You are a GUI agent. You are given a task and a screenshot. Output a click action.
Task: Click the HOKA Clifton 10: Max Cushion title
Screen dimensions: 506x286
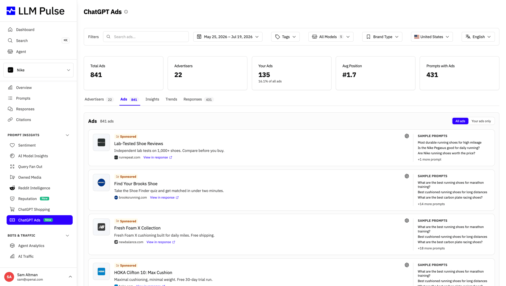143,273
